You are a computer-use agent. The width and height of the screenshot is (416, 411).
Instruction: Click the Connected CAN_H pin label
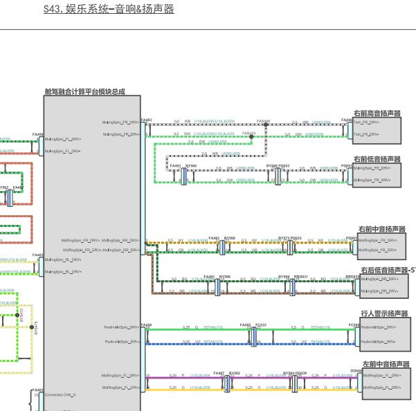point(60,395)
